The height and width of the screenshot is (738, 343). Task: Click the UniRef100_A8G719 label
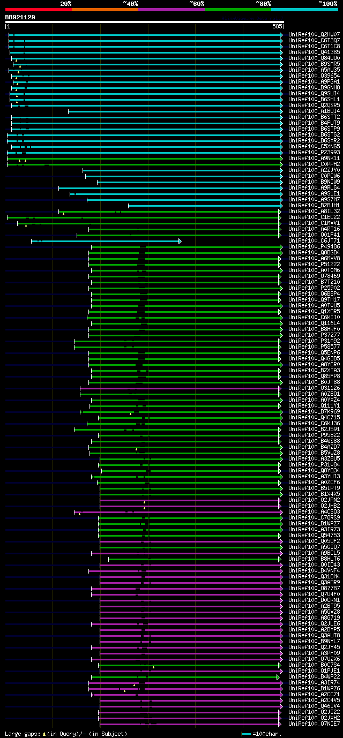[x=314, y=617]
